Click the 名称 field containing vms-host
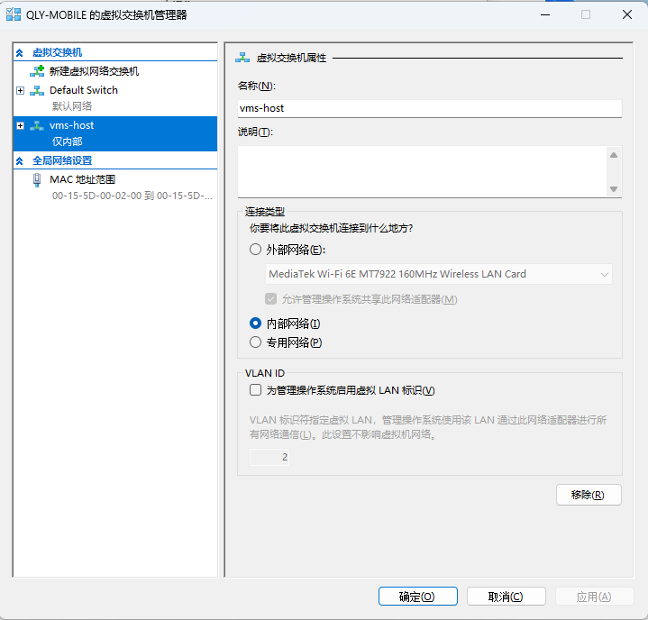648x620 pixels. [x=430, y=108]
